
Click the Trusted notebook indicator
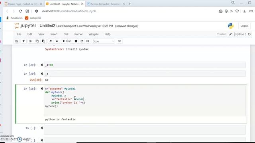click(x=222, y=34)
